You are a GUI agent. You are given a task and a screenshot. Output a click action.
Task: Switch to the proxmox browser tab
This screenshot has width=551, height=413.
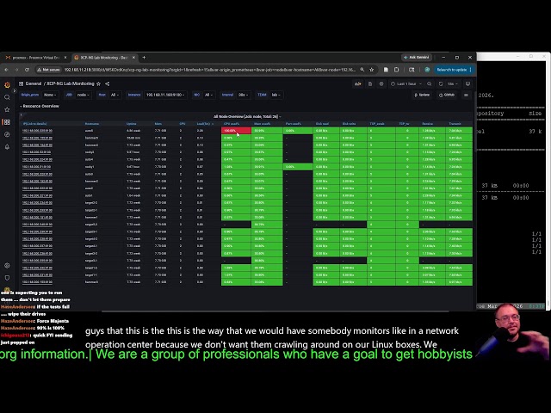click(x=35, y=58)
